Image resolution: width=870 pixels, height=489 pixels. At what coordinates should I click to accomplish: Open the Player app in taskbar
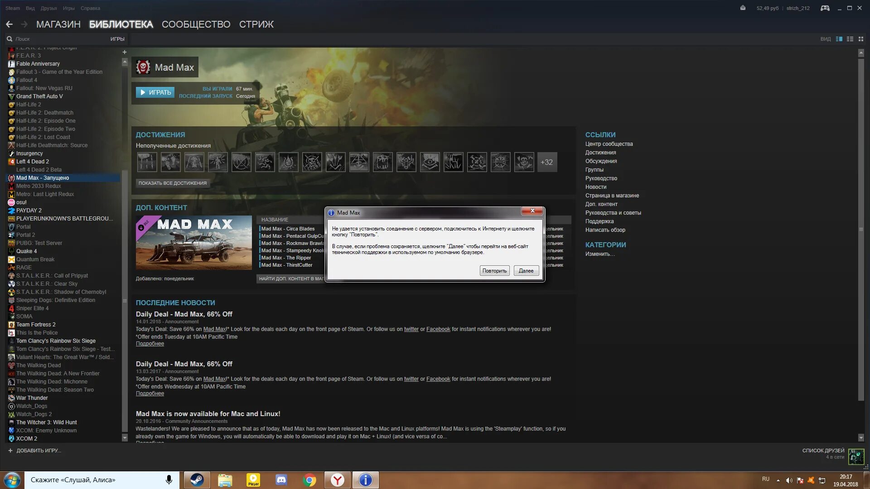(253, 480)
